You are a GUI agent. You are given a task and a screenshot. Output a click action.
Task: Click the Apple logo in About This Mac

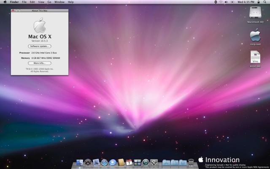[x=40, y=25]
